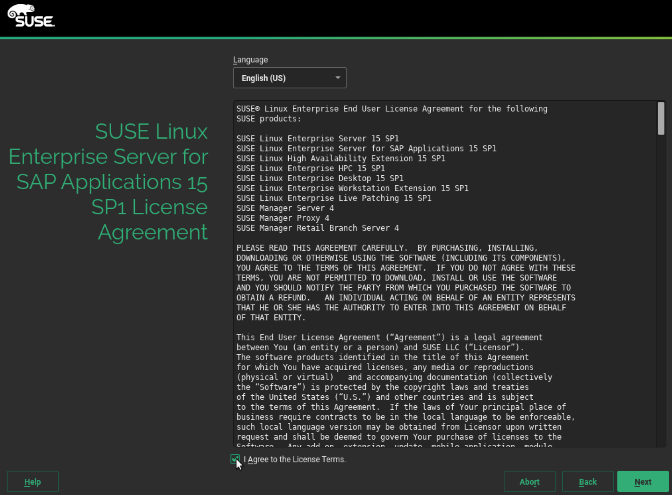Click the Abort button

530,481
